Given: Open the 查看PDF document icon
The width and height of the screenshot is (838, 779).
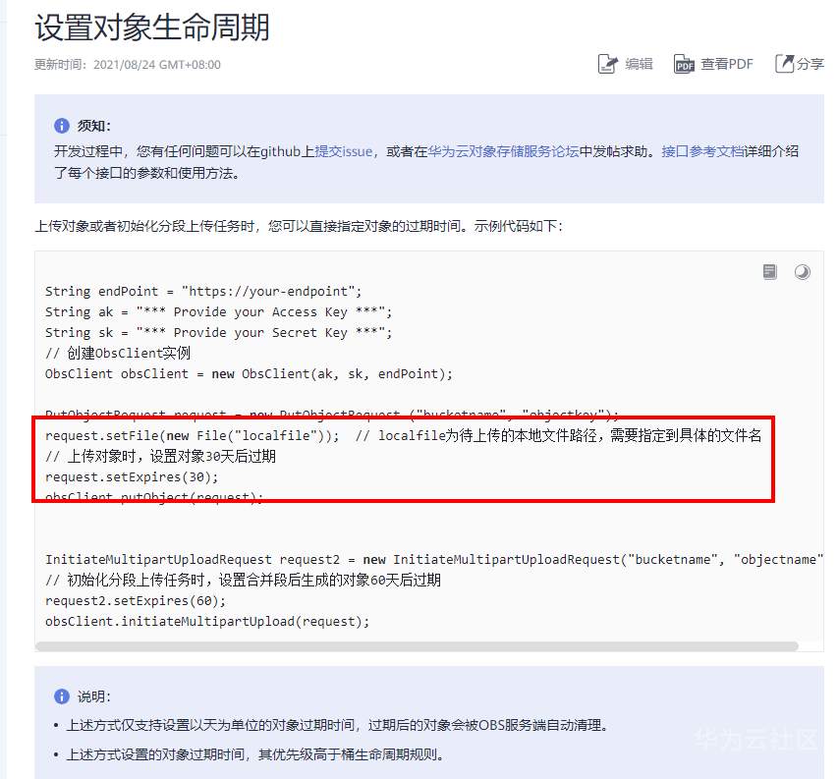Looking at the screenshot, I should coord(684,64).
